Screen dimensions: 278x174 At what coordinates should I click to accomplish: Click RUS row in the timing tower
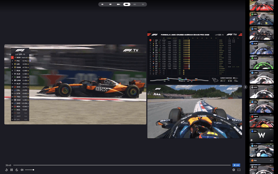coord(20,71)
